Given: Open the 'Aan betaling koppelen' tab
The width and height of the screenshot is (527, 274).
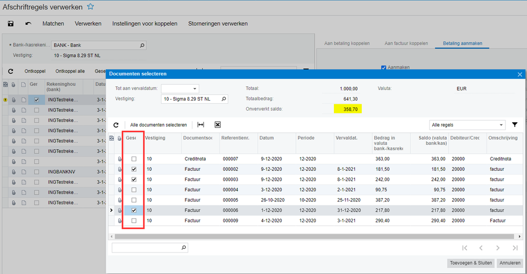Looking at the screenshot, I should (x=348, y=43).
